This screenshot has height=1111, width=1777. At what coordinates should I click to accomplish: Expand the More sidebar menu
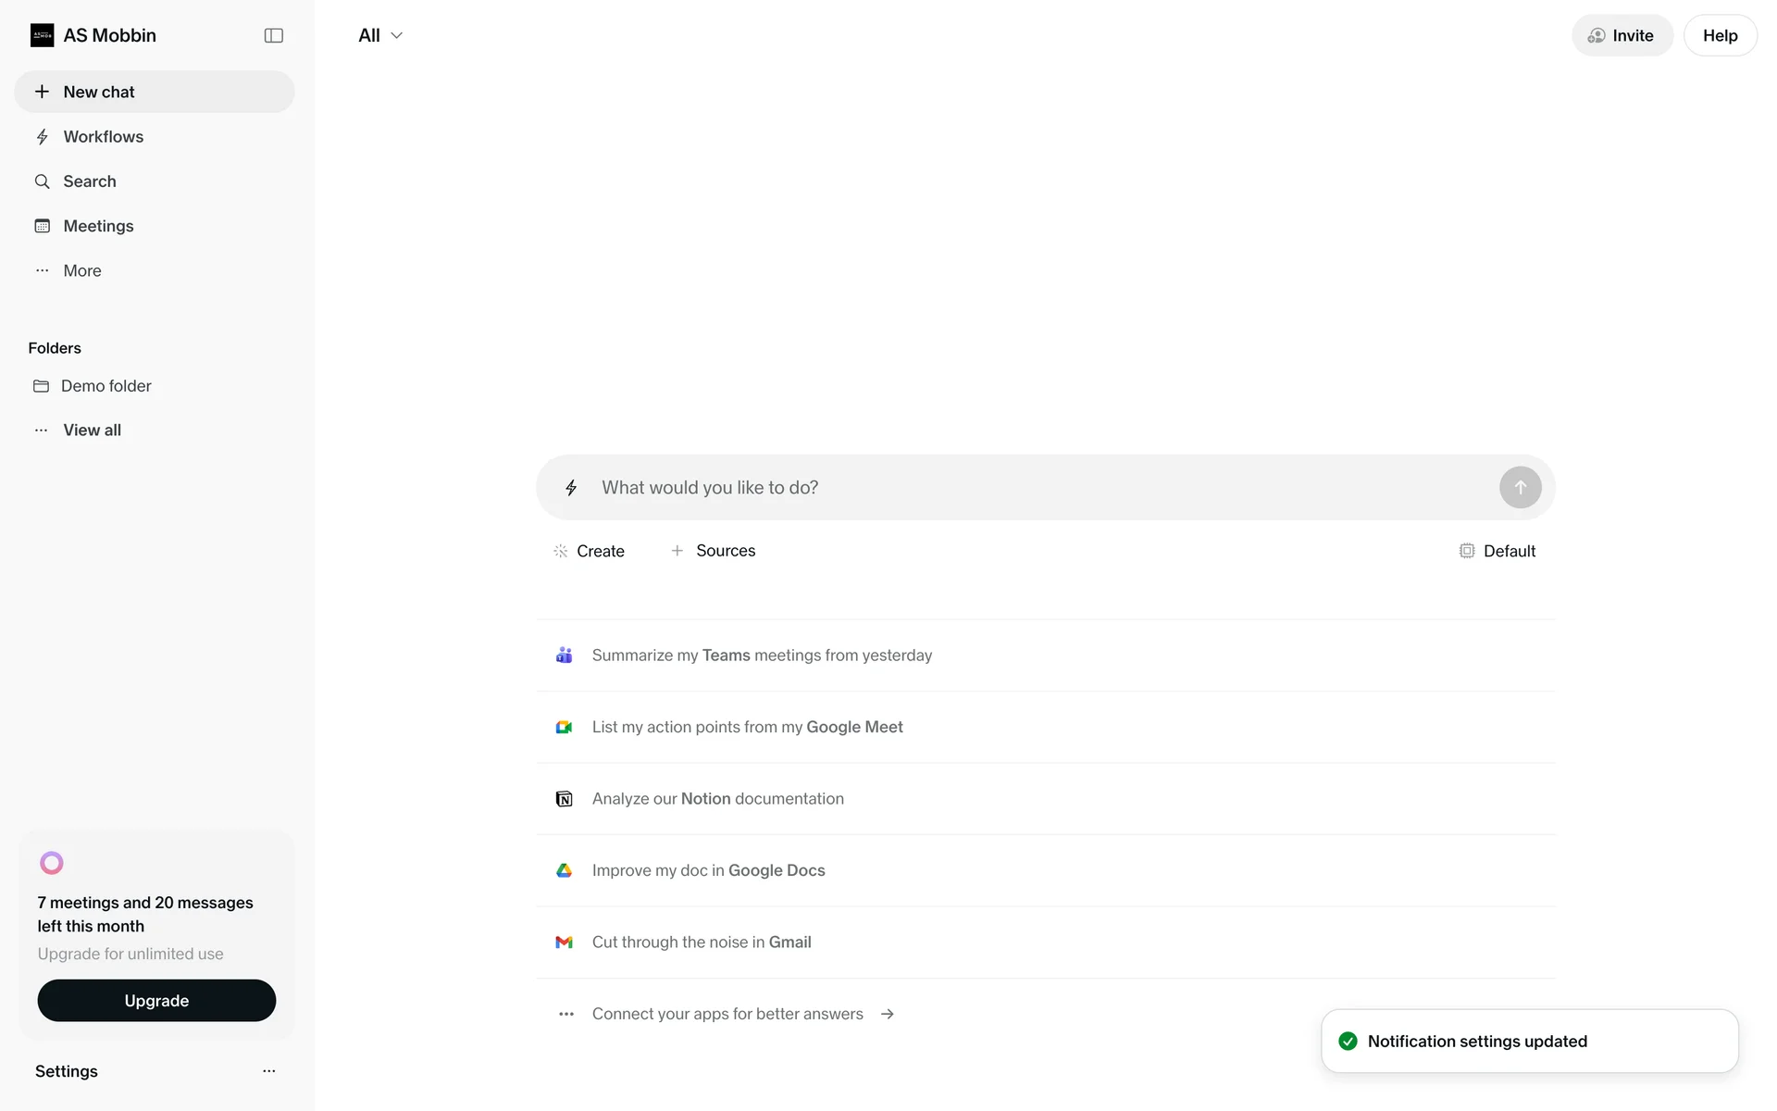pos(82,270)
